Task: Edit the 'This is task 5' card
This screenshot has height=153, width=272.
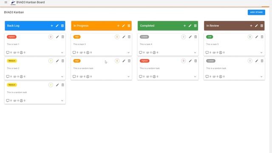Action: coord(257,37)
